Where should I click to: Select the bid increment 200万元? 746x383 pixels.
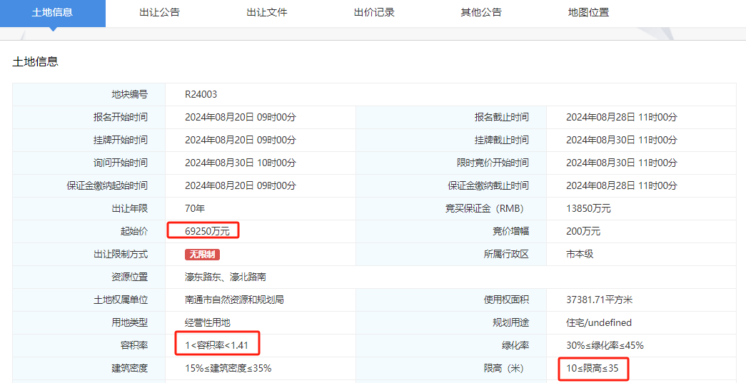coord(583,231)
